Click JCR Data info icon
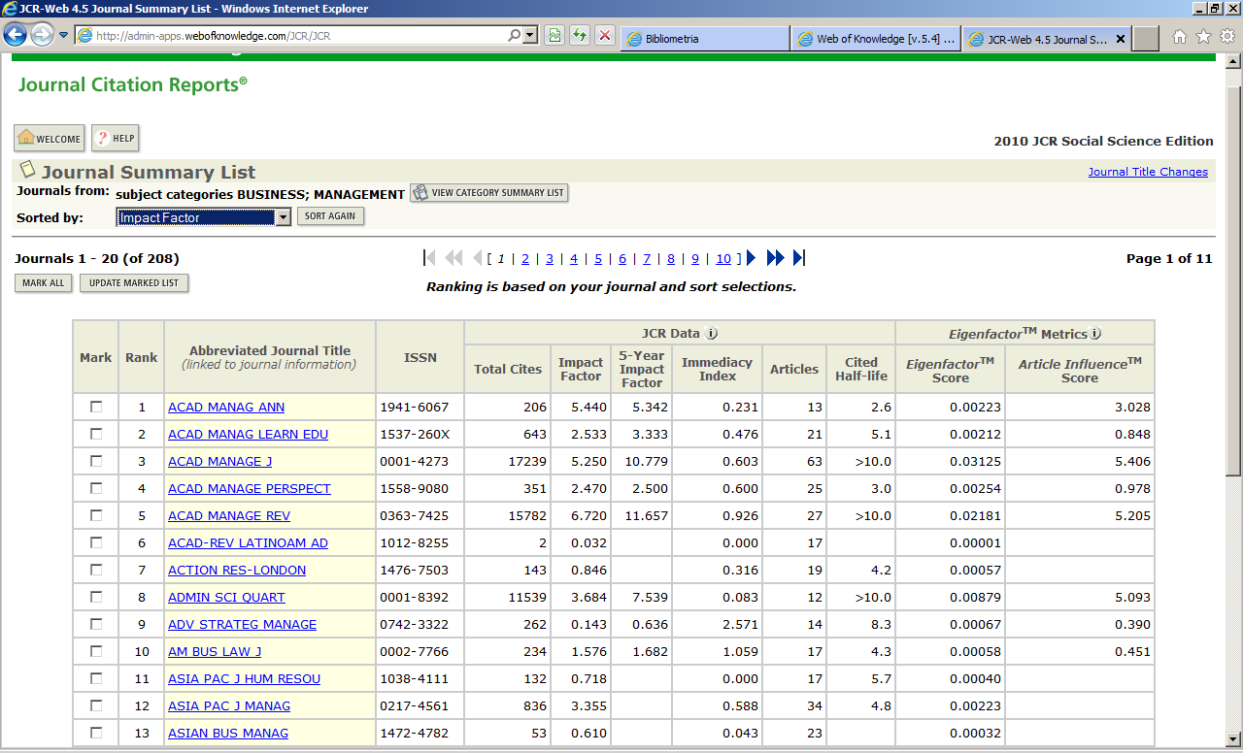The image size is (1243, 753). pos(712,333)
